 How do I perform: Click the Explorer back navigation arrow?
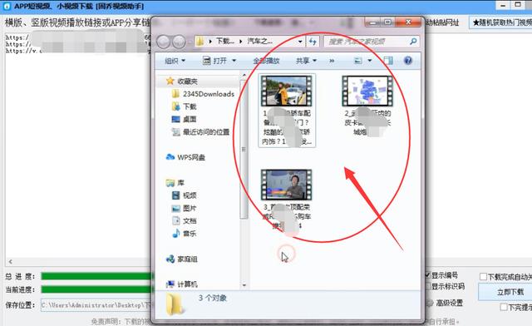pyautogui.click(x=163, y=42)
